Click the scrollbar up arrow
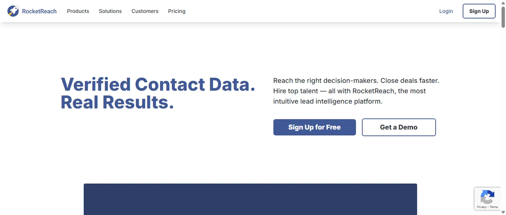Screen dimensions: 506x215 (x=503, y=3)
